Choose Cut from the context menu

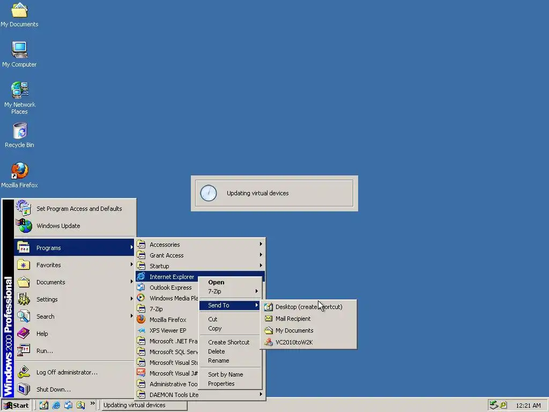(230, 319)
